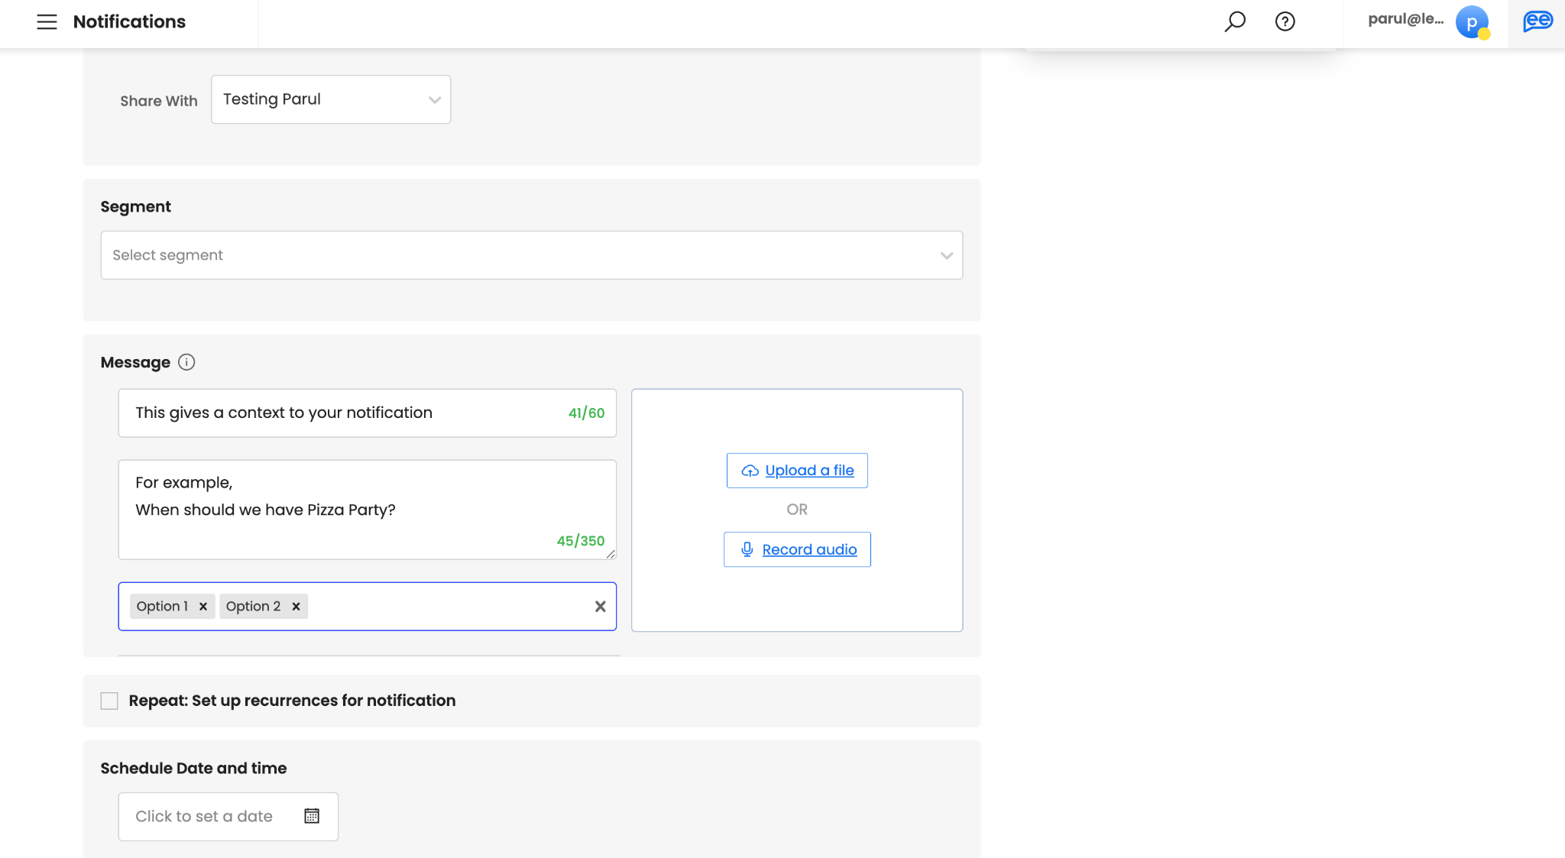Click the parul@le... account name
Screen dimensions: 1565x858
click(1405, 19)
